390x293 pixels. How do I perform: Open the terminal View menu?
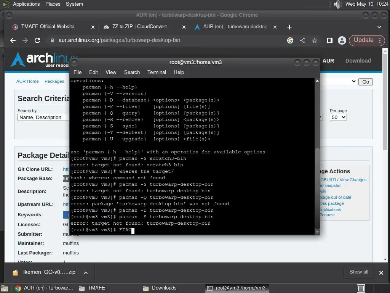[x=111, y=72]
